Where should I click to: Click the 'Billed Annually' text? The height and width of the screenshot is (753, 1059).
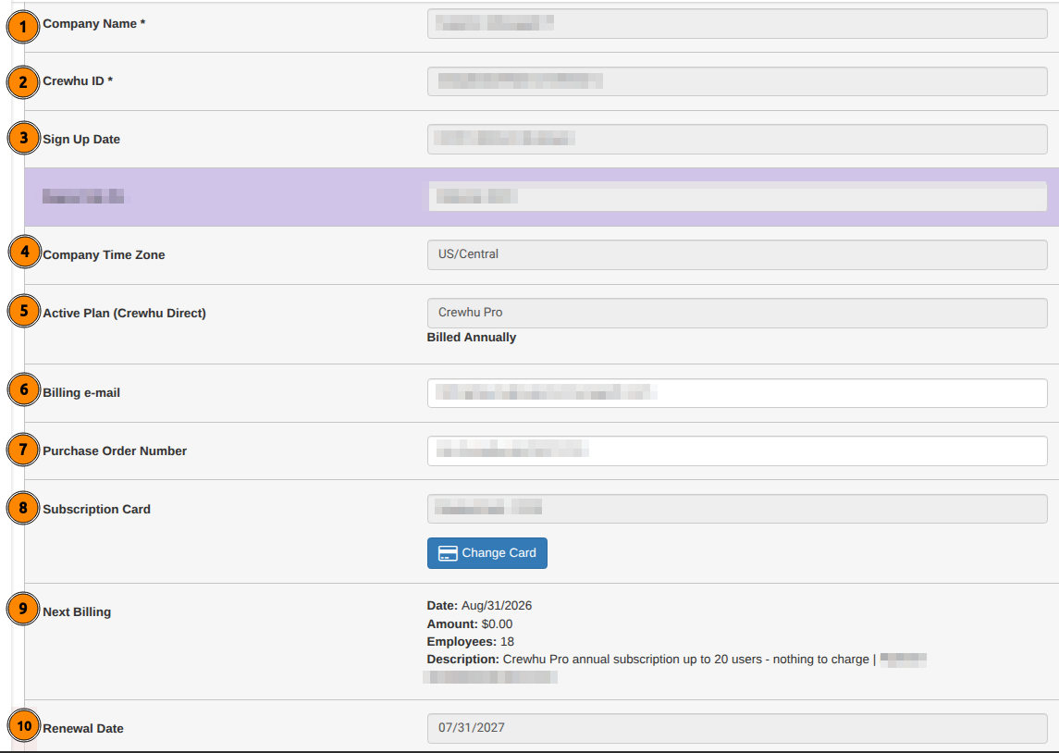[x=472, y=337]
